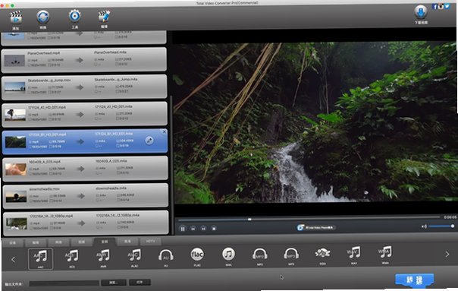Open the Facebook icon at top right
Image resolution: width=458 pixels, height=291 pixels.
pyautogui.click(x=434, y=6)
